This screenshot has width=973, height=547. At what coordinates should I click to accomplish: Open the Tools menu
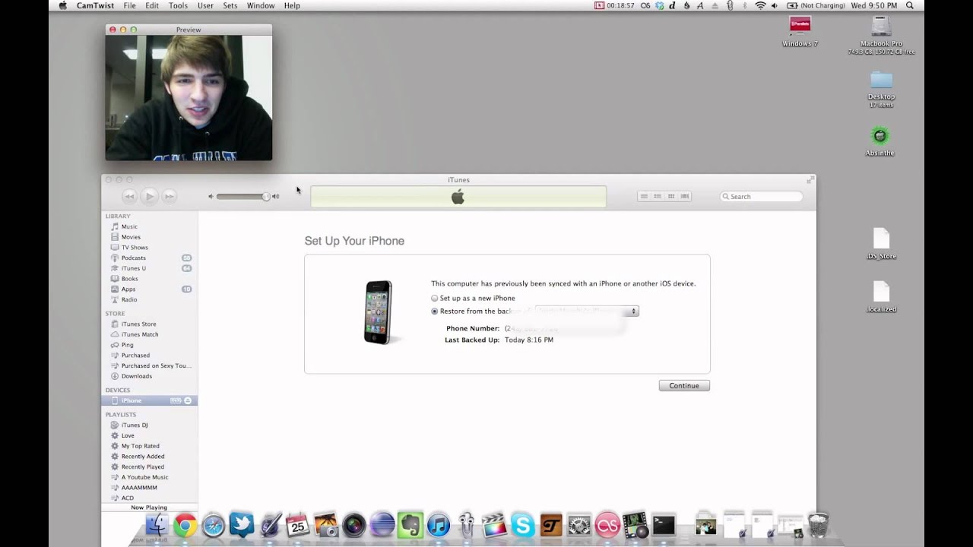pos(178,5)
